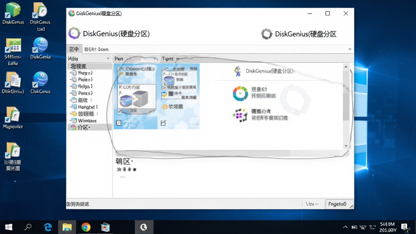Launch Edge from the taskbar
Viewport: 416px width, 234px height.
pyautogui.click(x=48, y=227)
